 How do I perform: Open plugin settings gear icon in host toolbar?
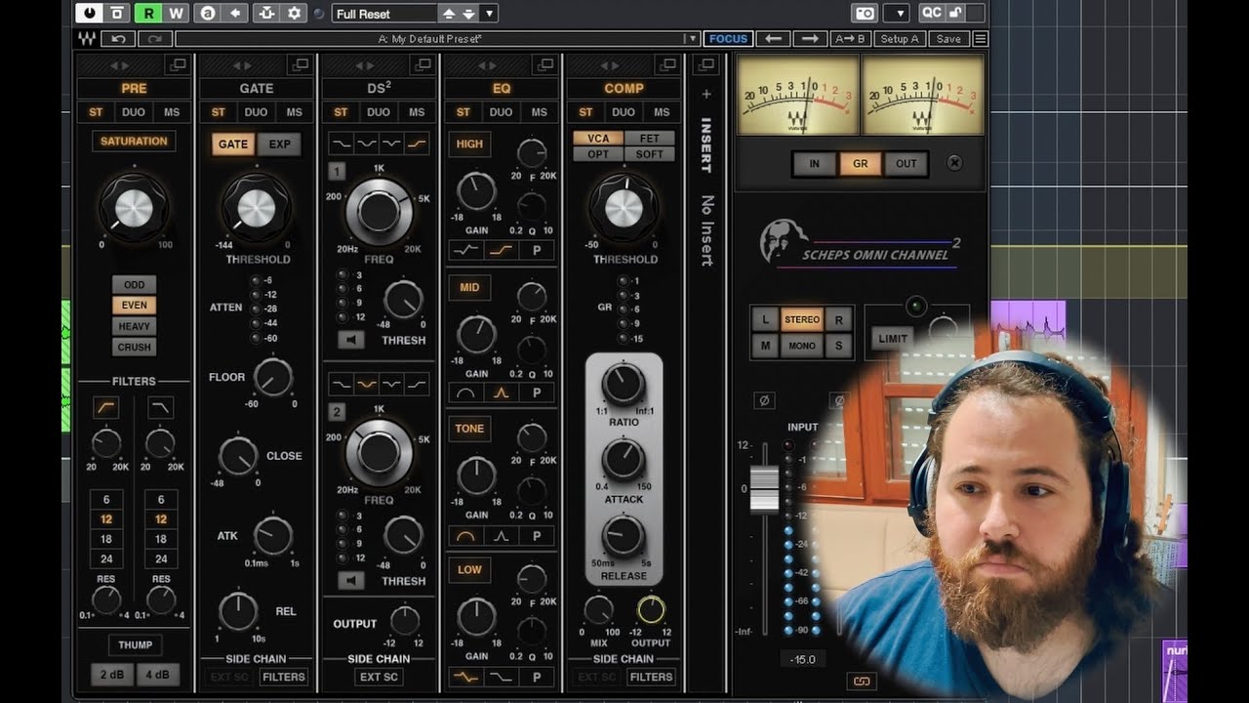click(295, 13)
